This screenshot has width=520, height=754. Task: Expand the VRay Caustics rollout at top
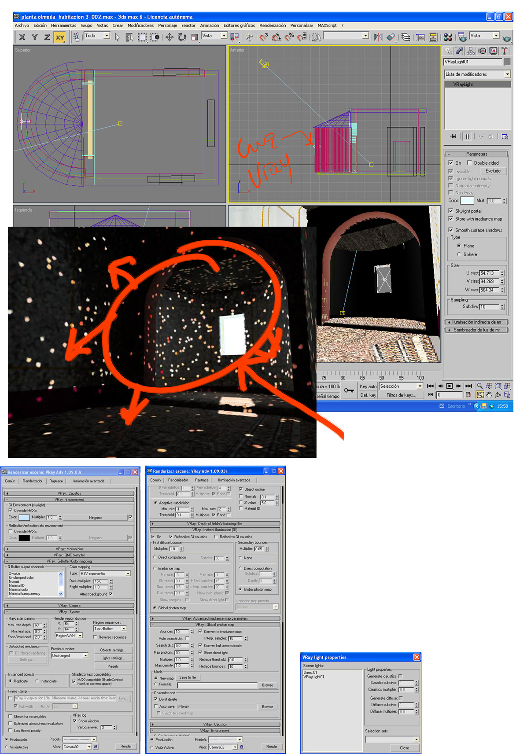69,493
